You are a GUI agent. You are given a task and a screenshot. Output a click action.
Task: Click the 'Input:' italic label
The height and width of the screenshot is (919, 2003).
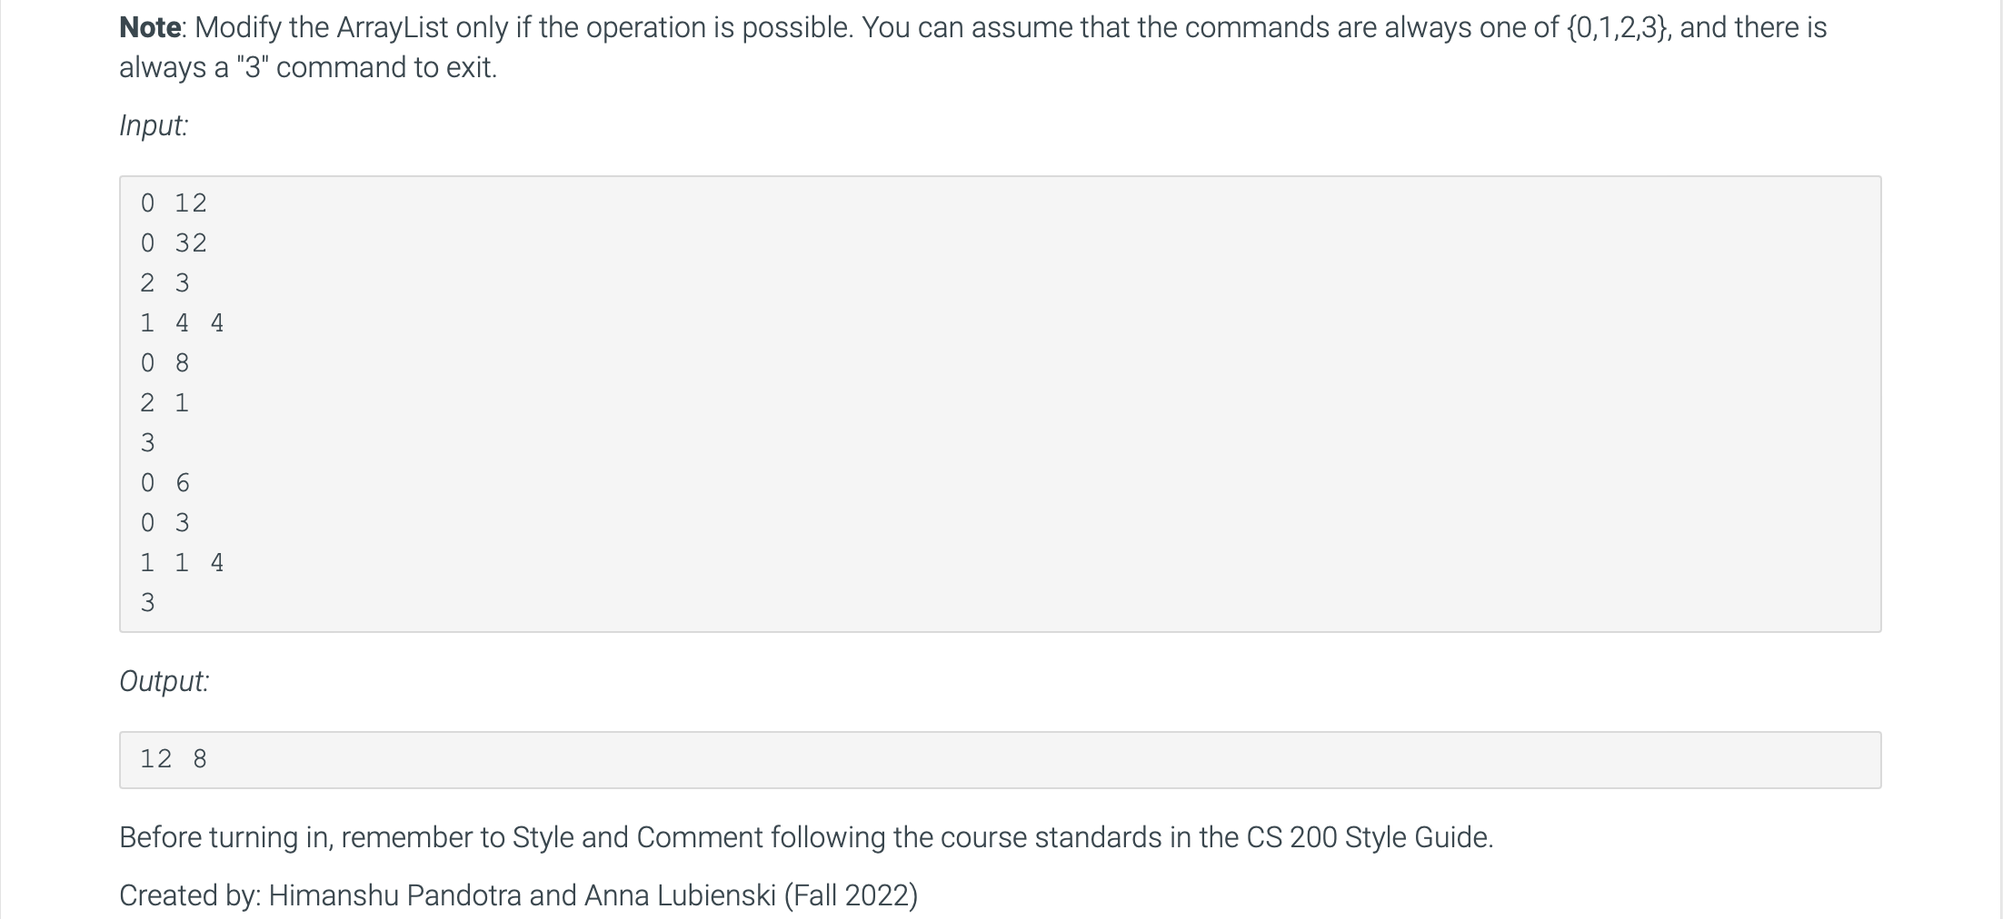(x=154, y=125)
